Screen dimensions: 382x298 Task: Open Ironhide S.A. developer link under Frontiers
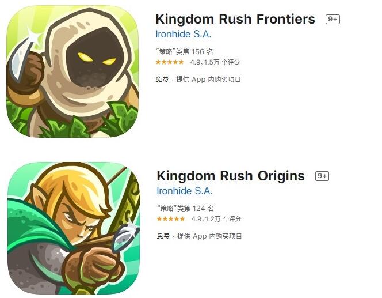[183, 34]
